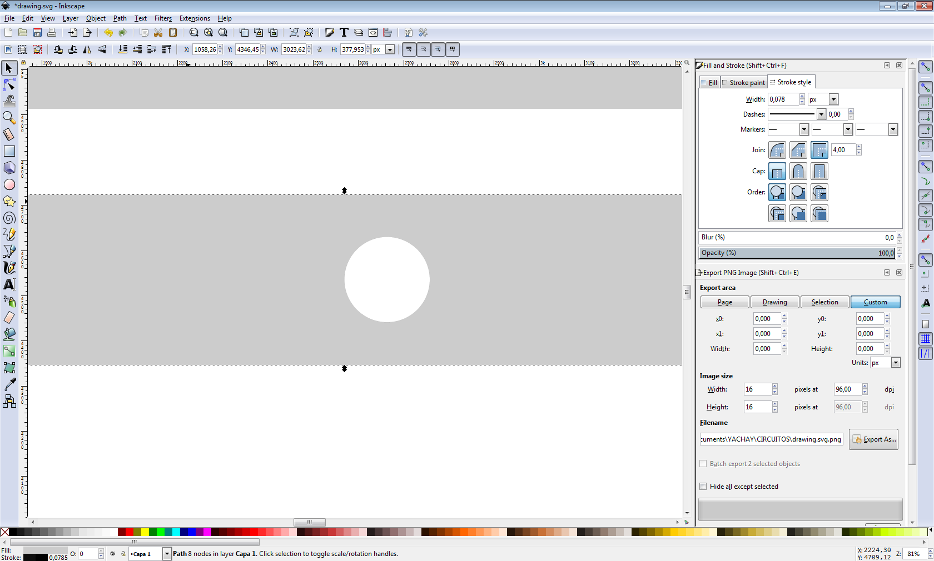Select the 3D Box tool
This screenshot has height=561, width=934.
click(x=9, y=168)
